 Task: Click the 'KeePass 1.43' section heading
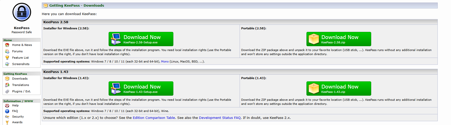(x=56, y=72)
